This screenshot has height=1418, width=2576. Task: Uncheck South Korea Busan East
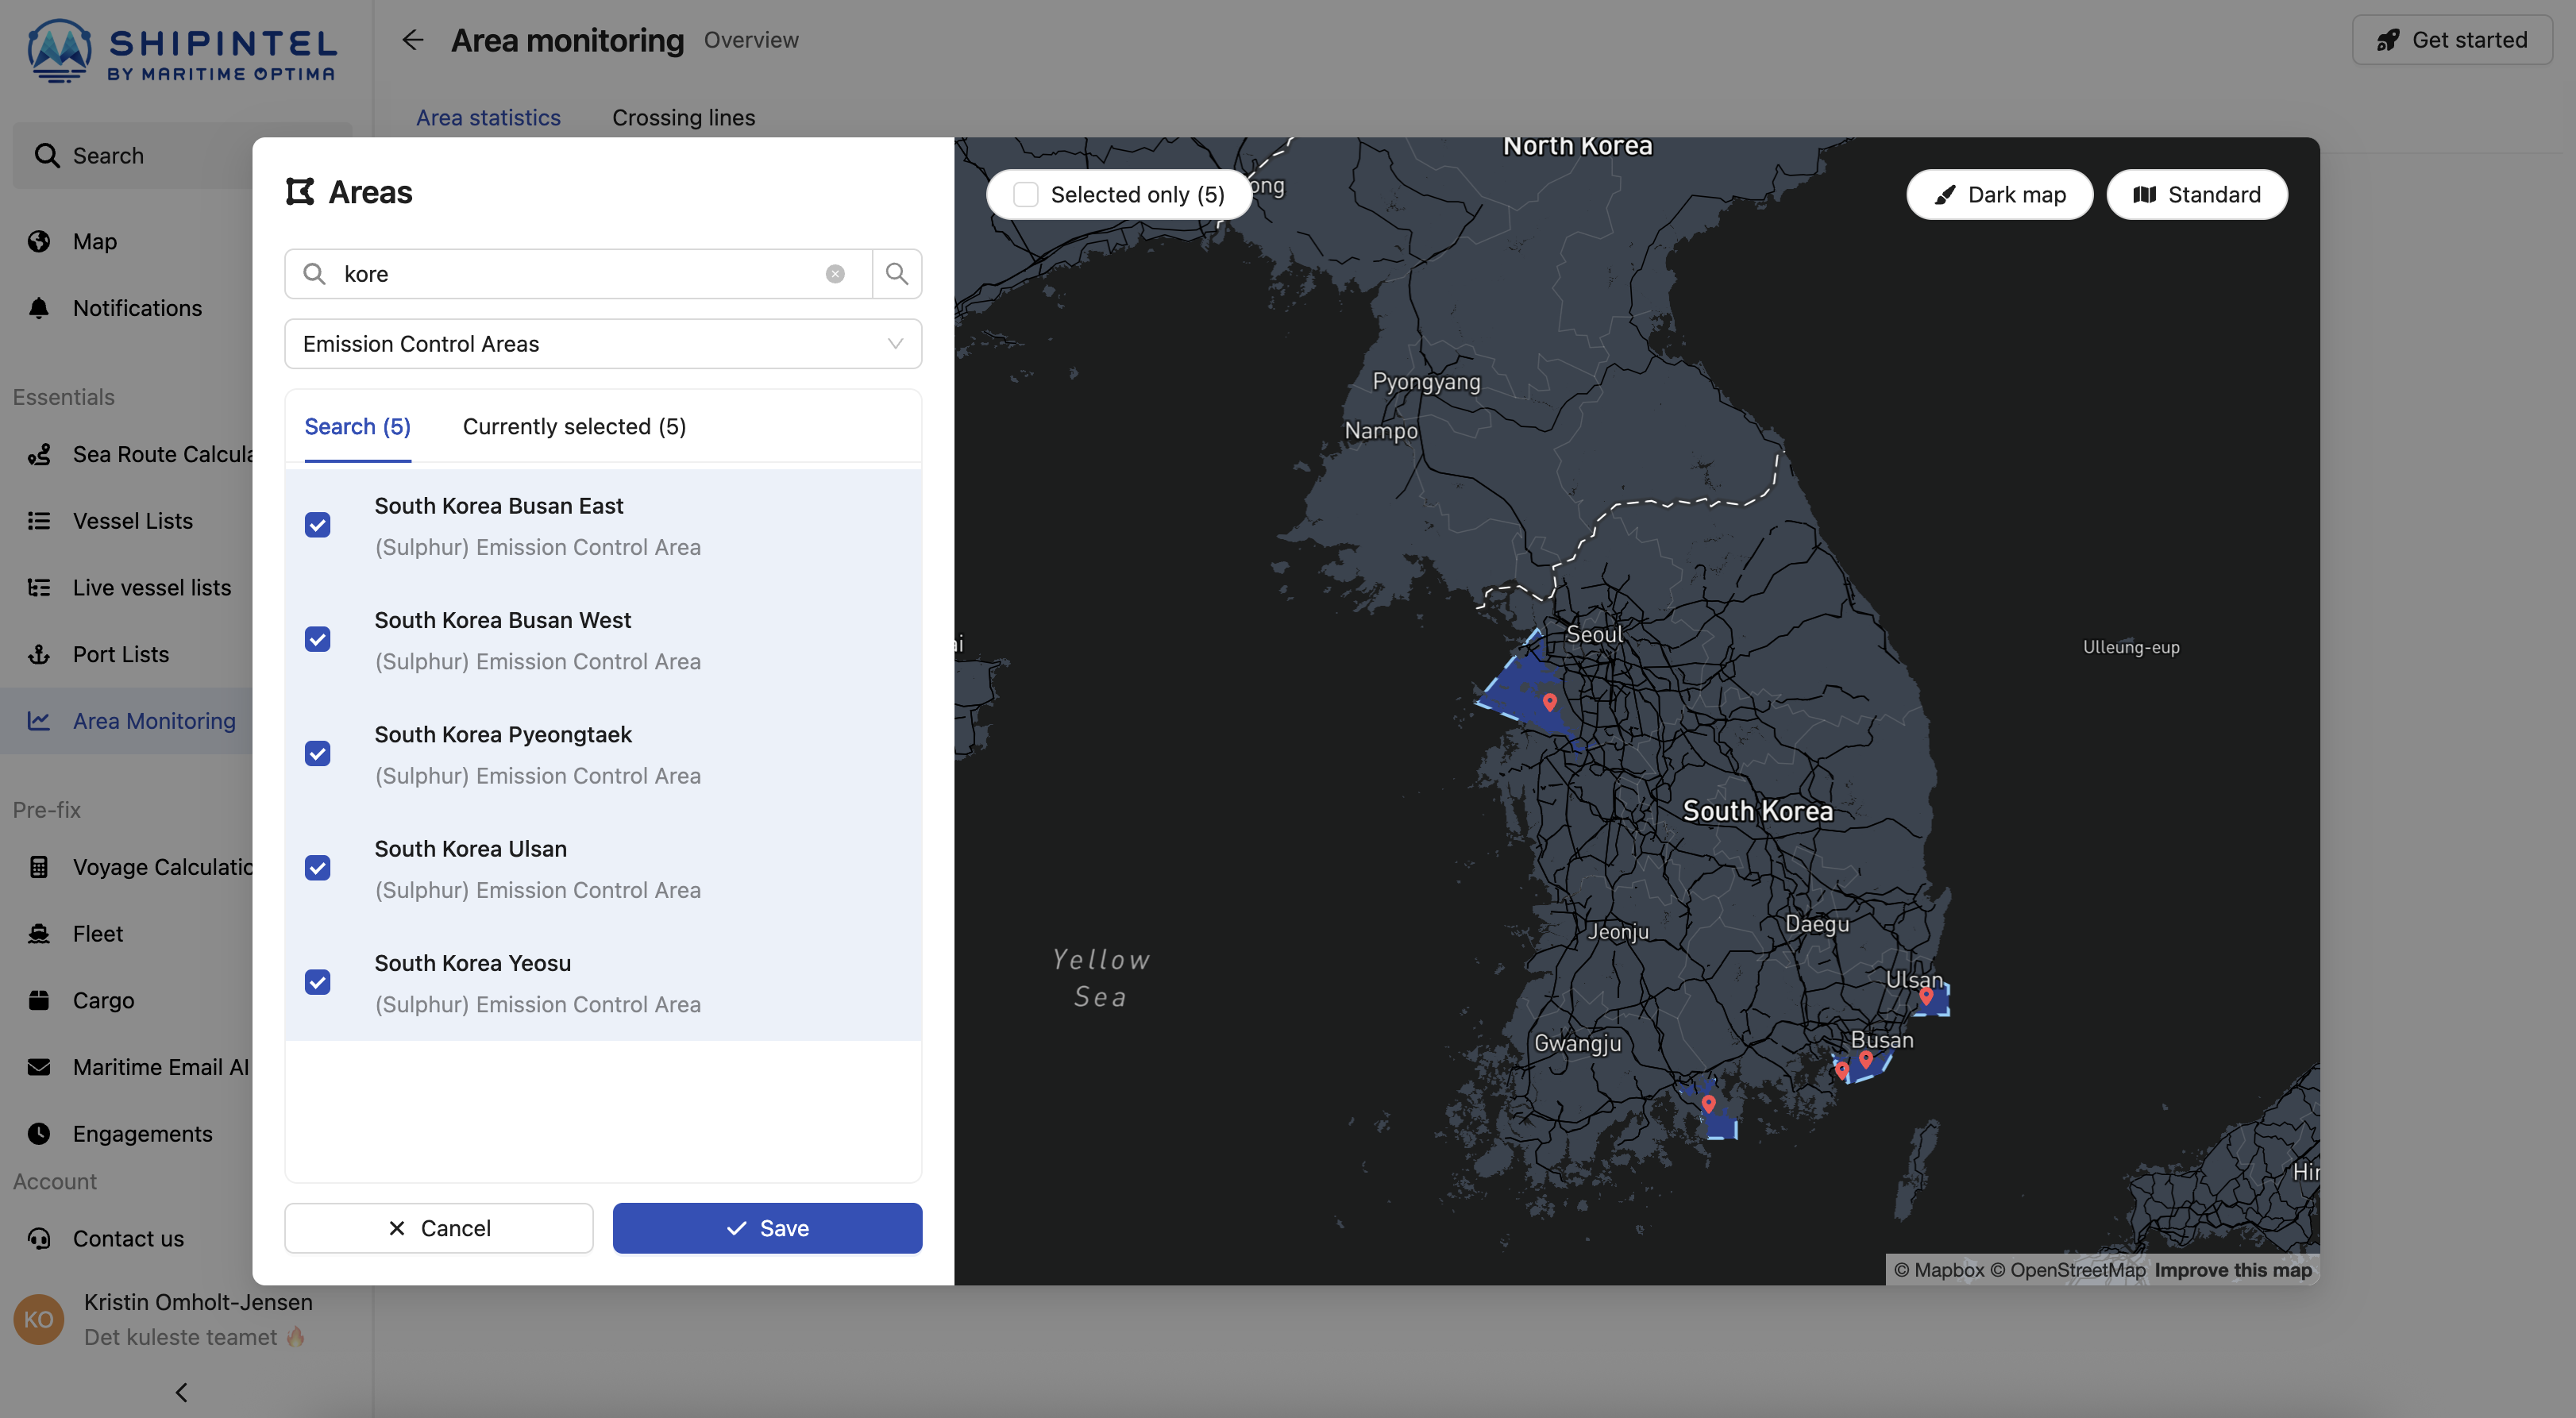click(317, 525)
